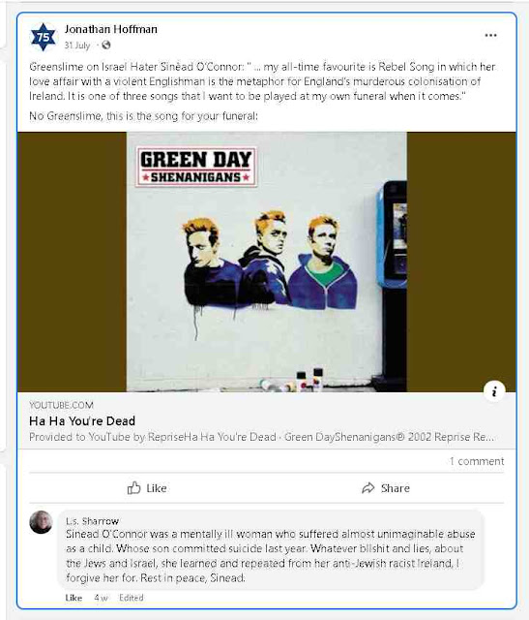
Task: Open the three-dot post options menu
Action: (490, 36)
